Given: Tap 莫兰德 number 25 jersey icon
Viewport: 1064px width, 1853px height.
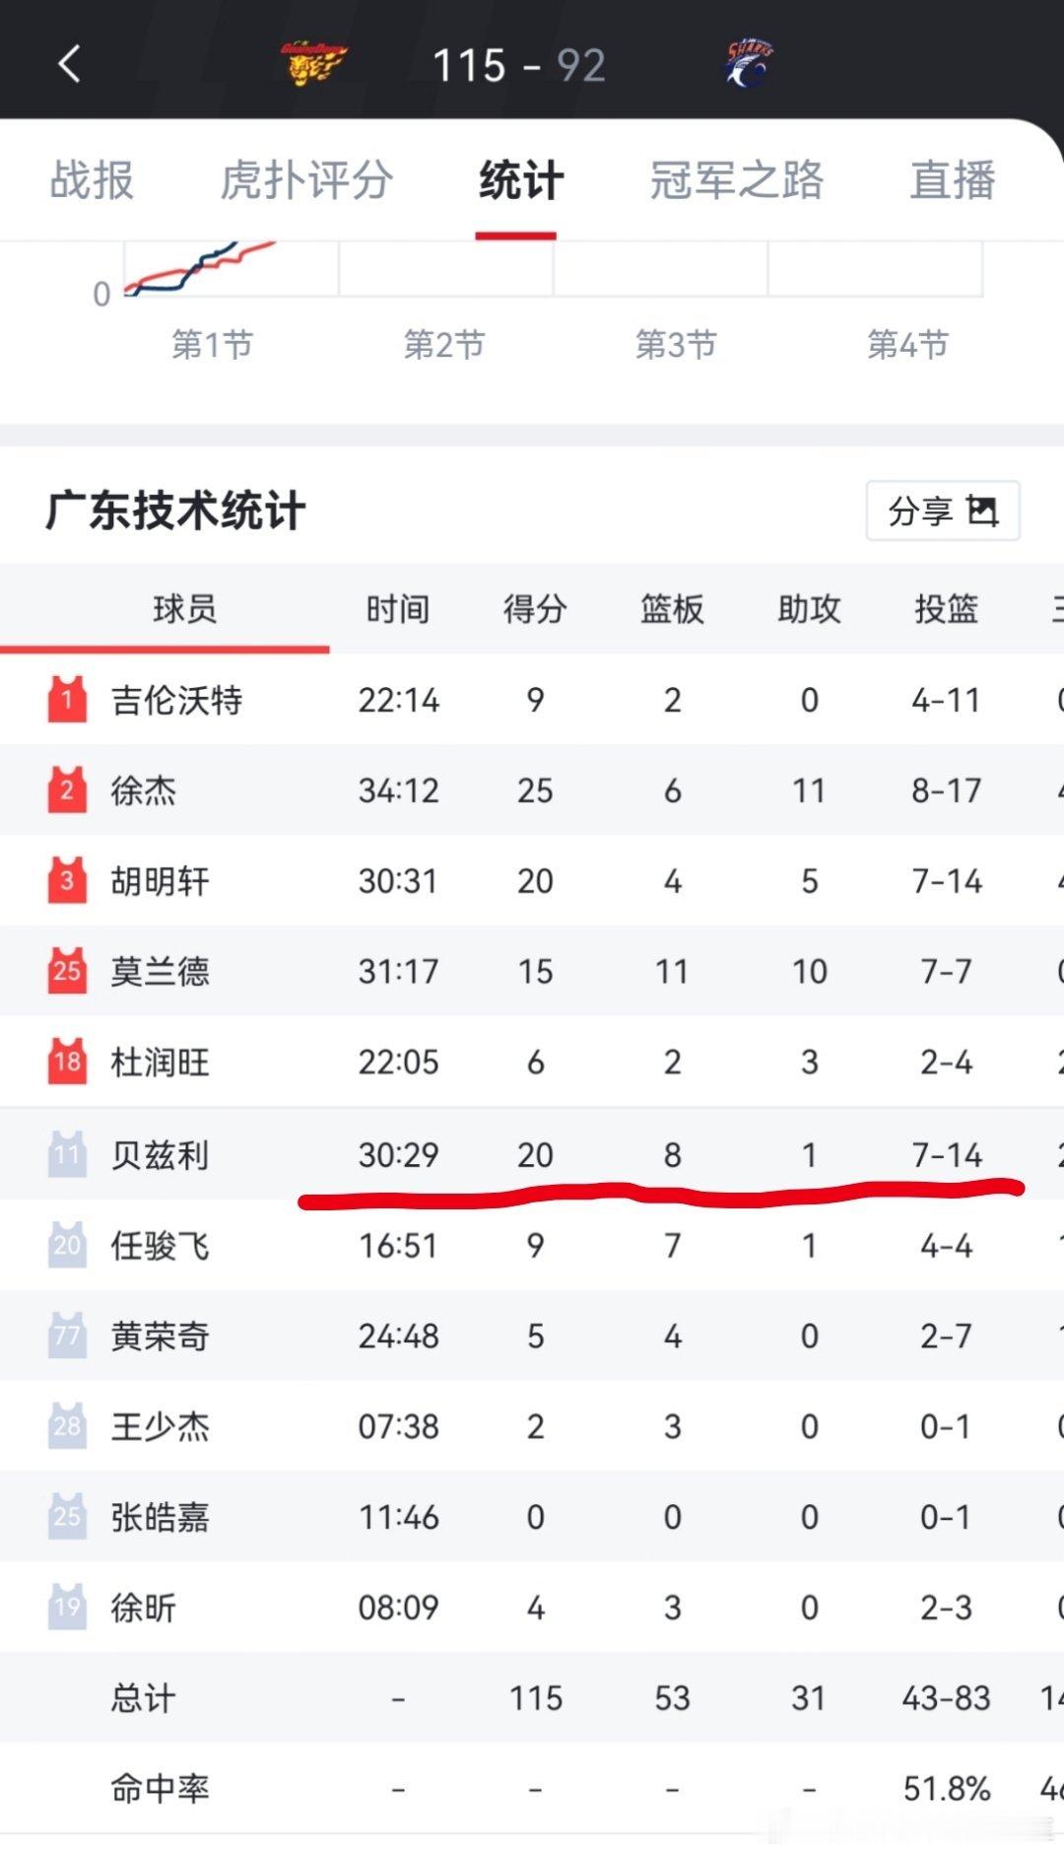Looking at the screenshot, I should [67, 971].
